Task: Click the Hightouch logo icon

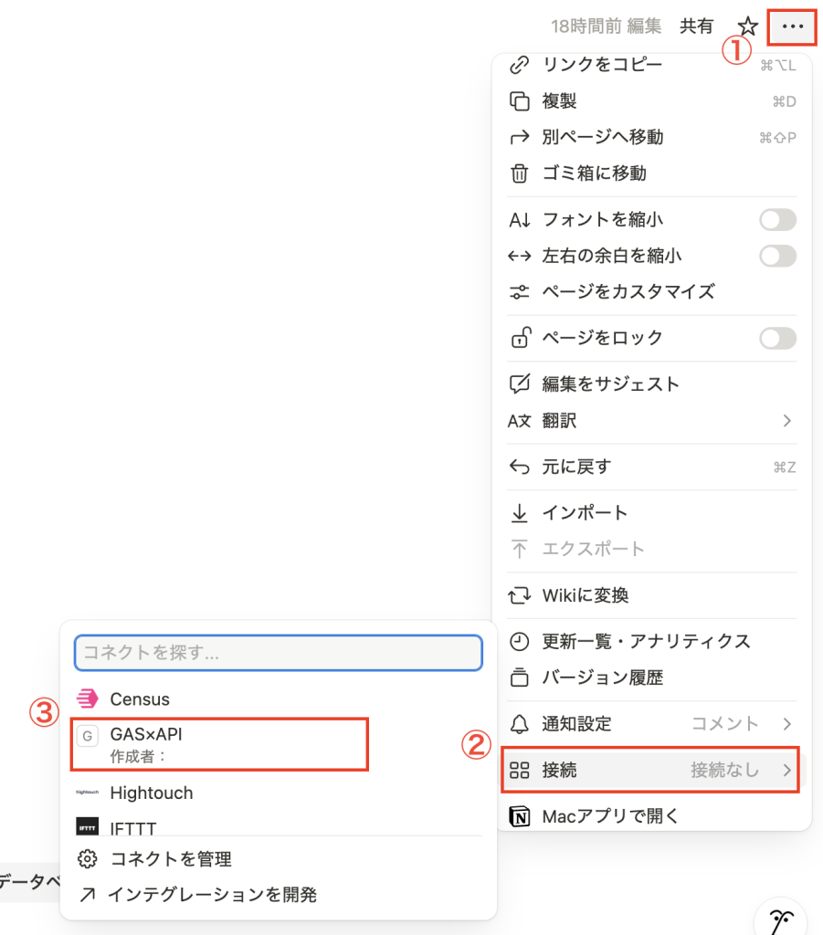Action: [x=88, y=793]
